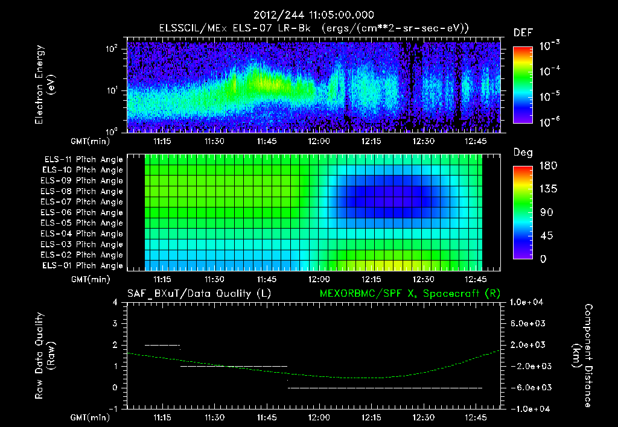618x427 pixels.
Task: Click the 6.0e+03 tick on distance axis
Action: 527,323
